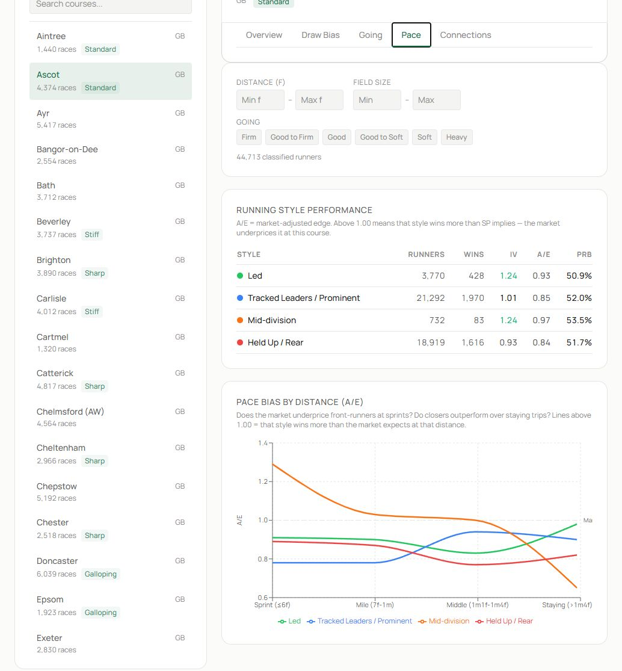Select Brighton in the course list
This screenshot has width=622, height=671.
pos(110,267)
